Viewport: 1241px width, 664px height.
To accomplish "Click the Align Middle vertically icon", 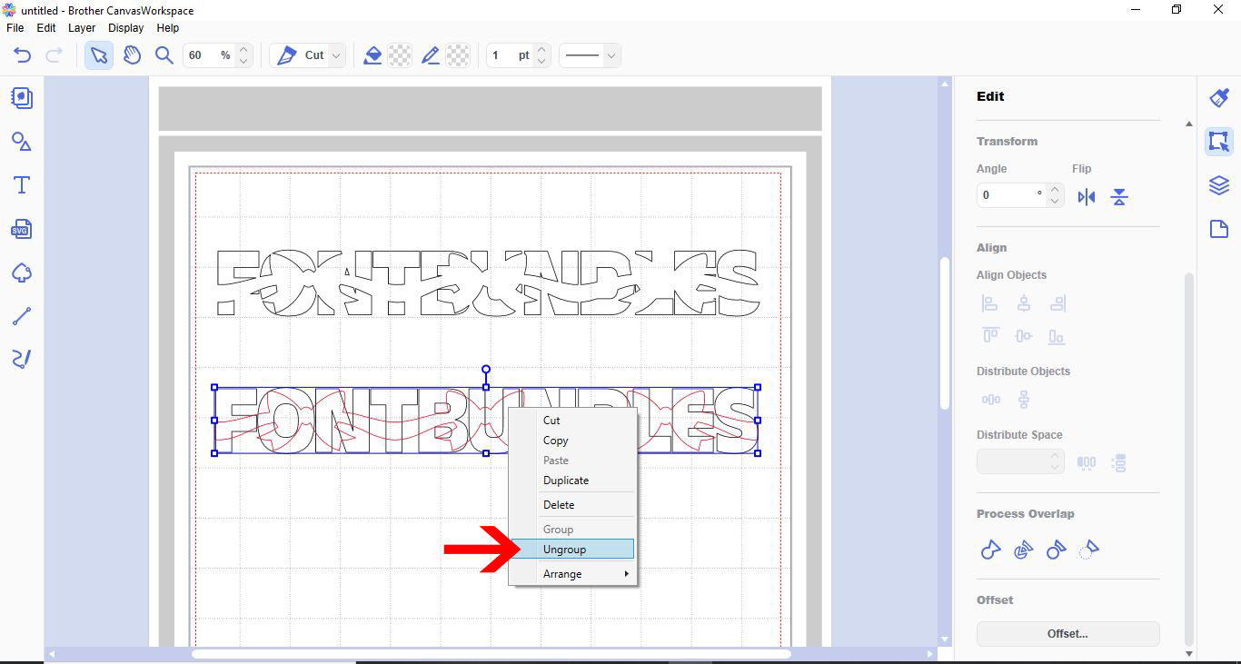I will 1024,336.
